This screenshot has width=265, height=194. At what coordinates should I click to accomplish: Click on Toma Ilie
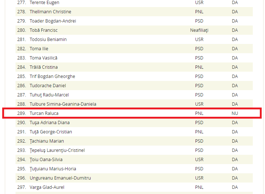click(39, 49)
